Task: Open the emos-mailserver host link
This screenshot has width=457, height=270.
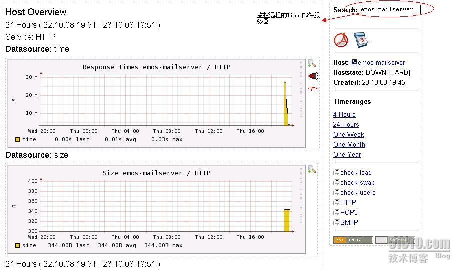Action: pos(381,62)
